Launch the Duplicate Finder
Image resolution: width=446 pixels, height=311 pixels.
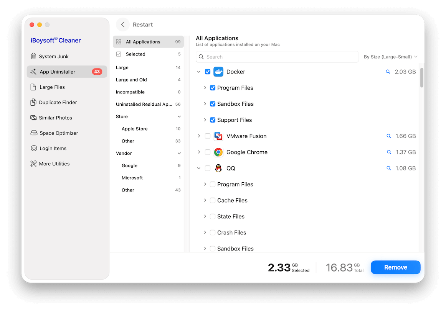[x=58, y=102]
